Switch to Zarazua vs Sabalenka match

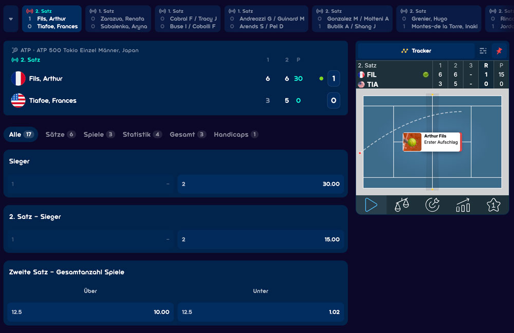click(118, 19)
